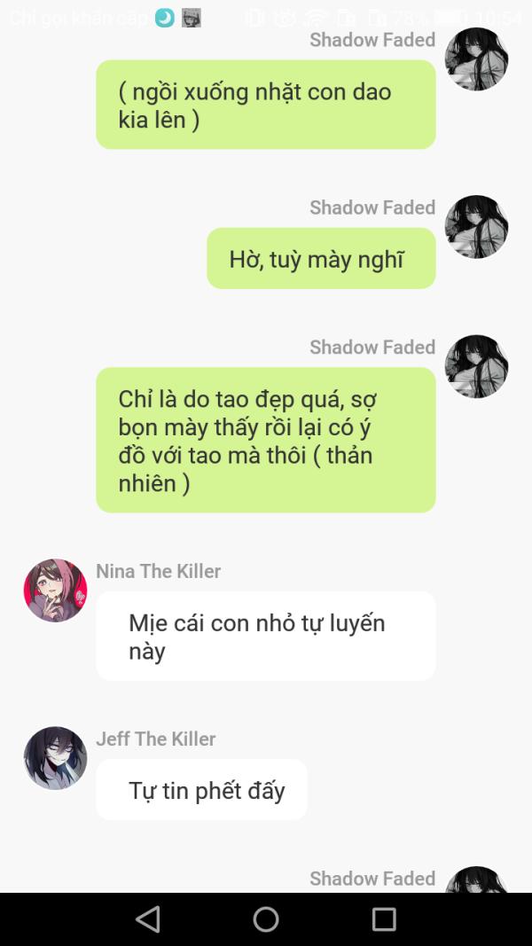Tap the recent apps square button
The width and height of the screenshot is (532, 946).
pyautogui.click(x=384, y=919)
